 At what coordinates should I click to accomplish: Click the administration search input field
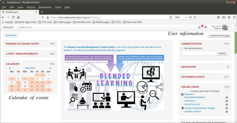click(x=199, y=53)
